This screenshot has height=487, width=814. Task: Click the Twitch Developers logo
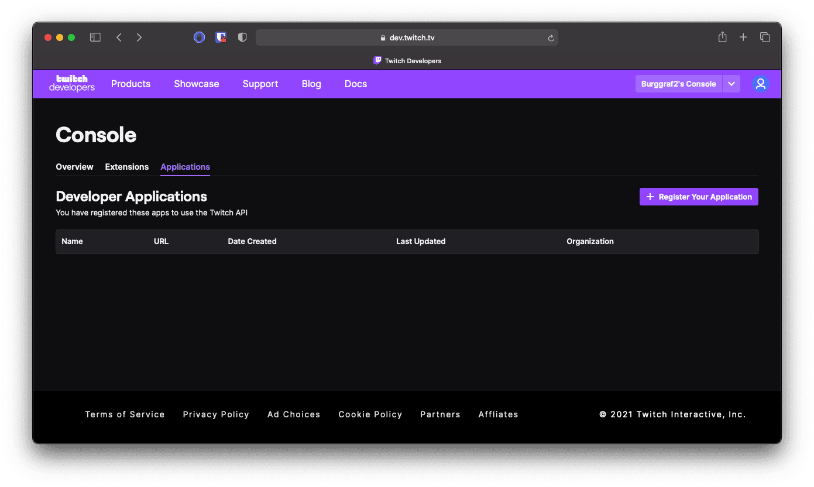[x=71, y=84]
